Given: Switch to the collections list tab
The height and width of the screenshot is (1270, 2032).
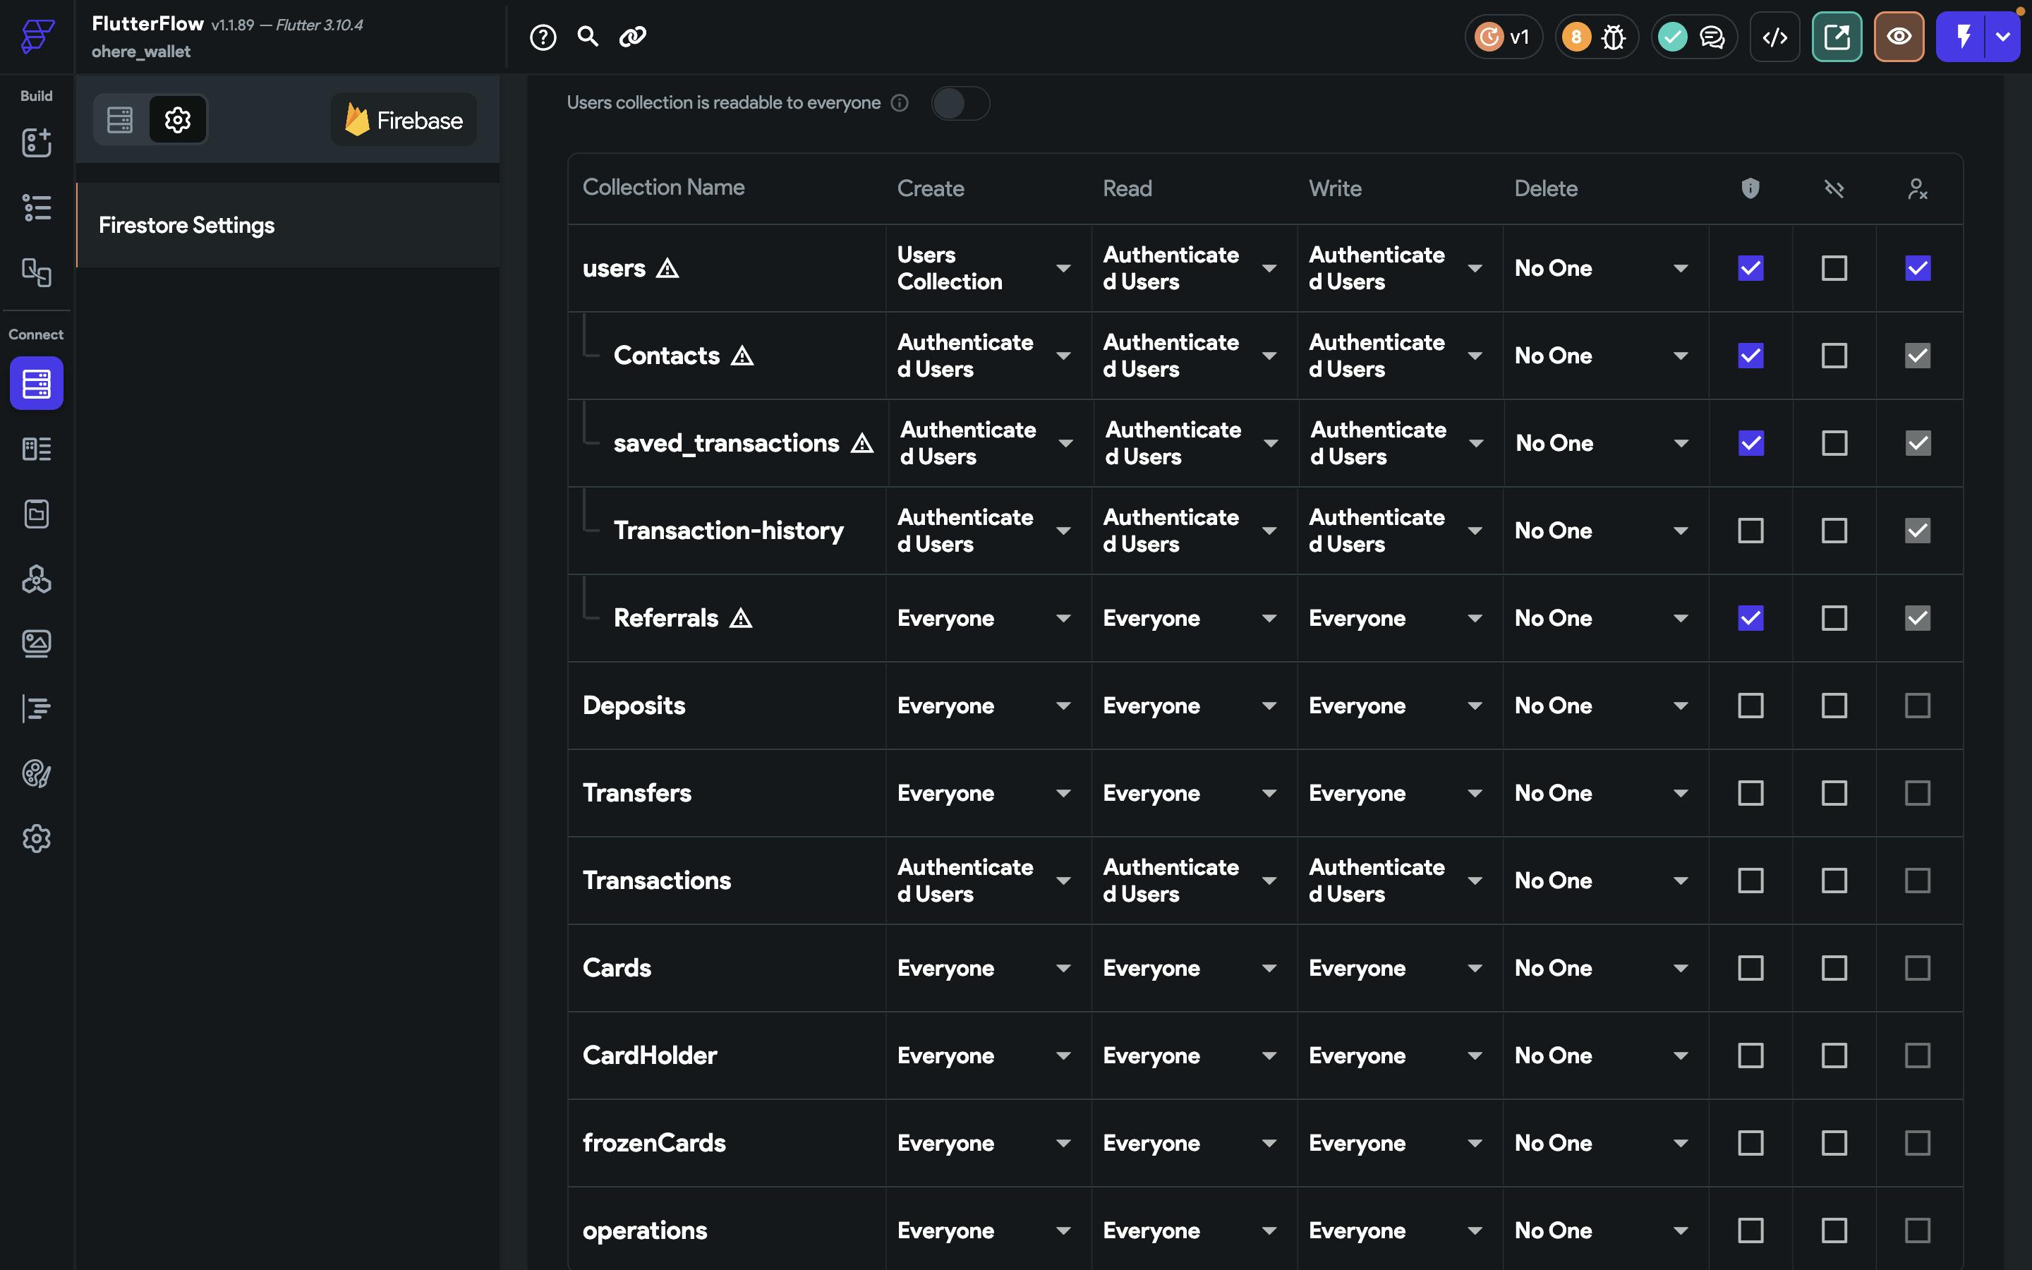Looking at the screenshot, I should click(120, 120).
